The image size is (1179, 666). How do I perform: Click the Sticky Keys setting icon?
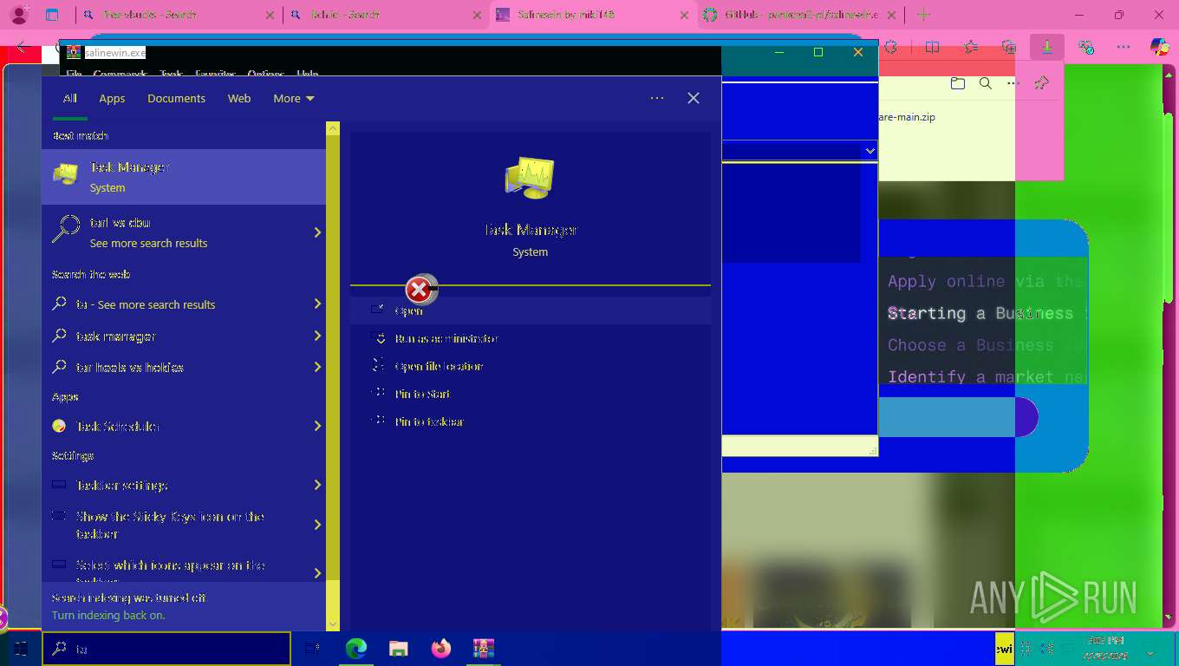click(59, 516)
